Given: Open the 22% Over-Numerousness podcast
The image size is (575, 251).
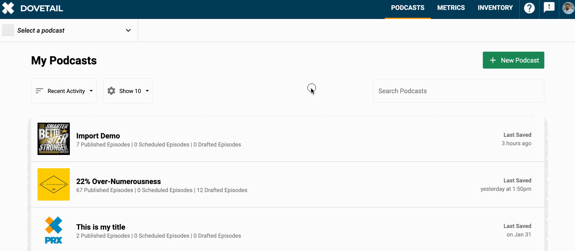Looking at the screenshot, I should pyautogui.click(x=119, y=181).
